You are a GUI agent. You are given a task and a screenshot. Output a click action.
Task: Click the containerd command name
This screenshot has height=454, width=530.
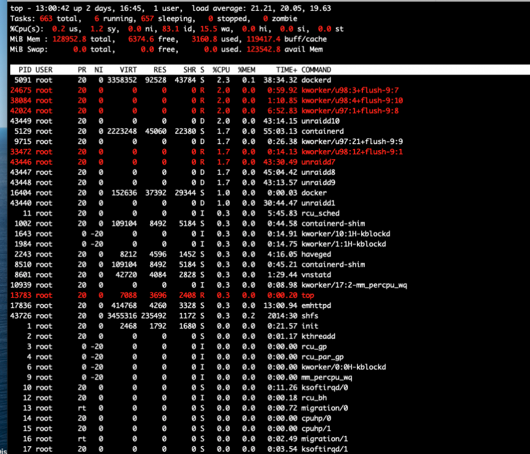[x=322, y=131]
